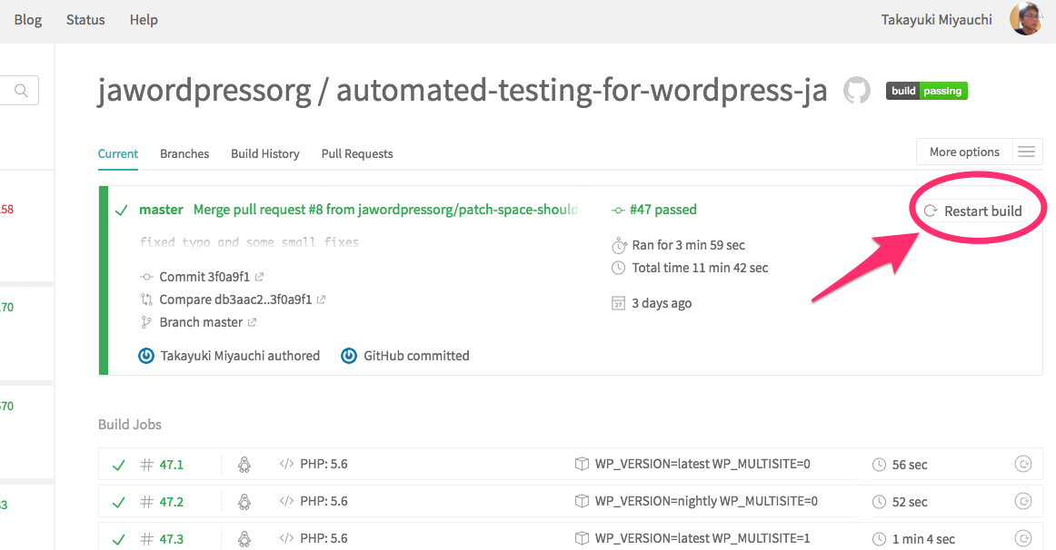Open the GitHub repository icon
Screen dimensions: 1056x550
[857, 90]
